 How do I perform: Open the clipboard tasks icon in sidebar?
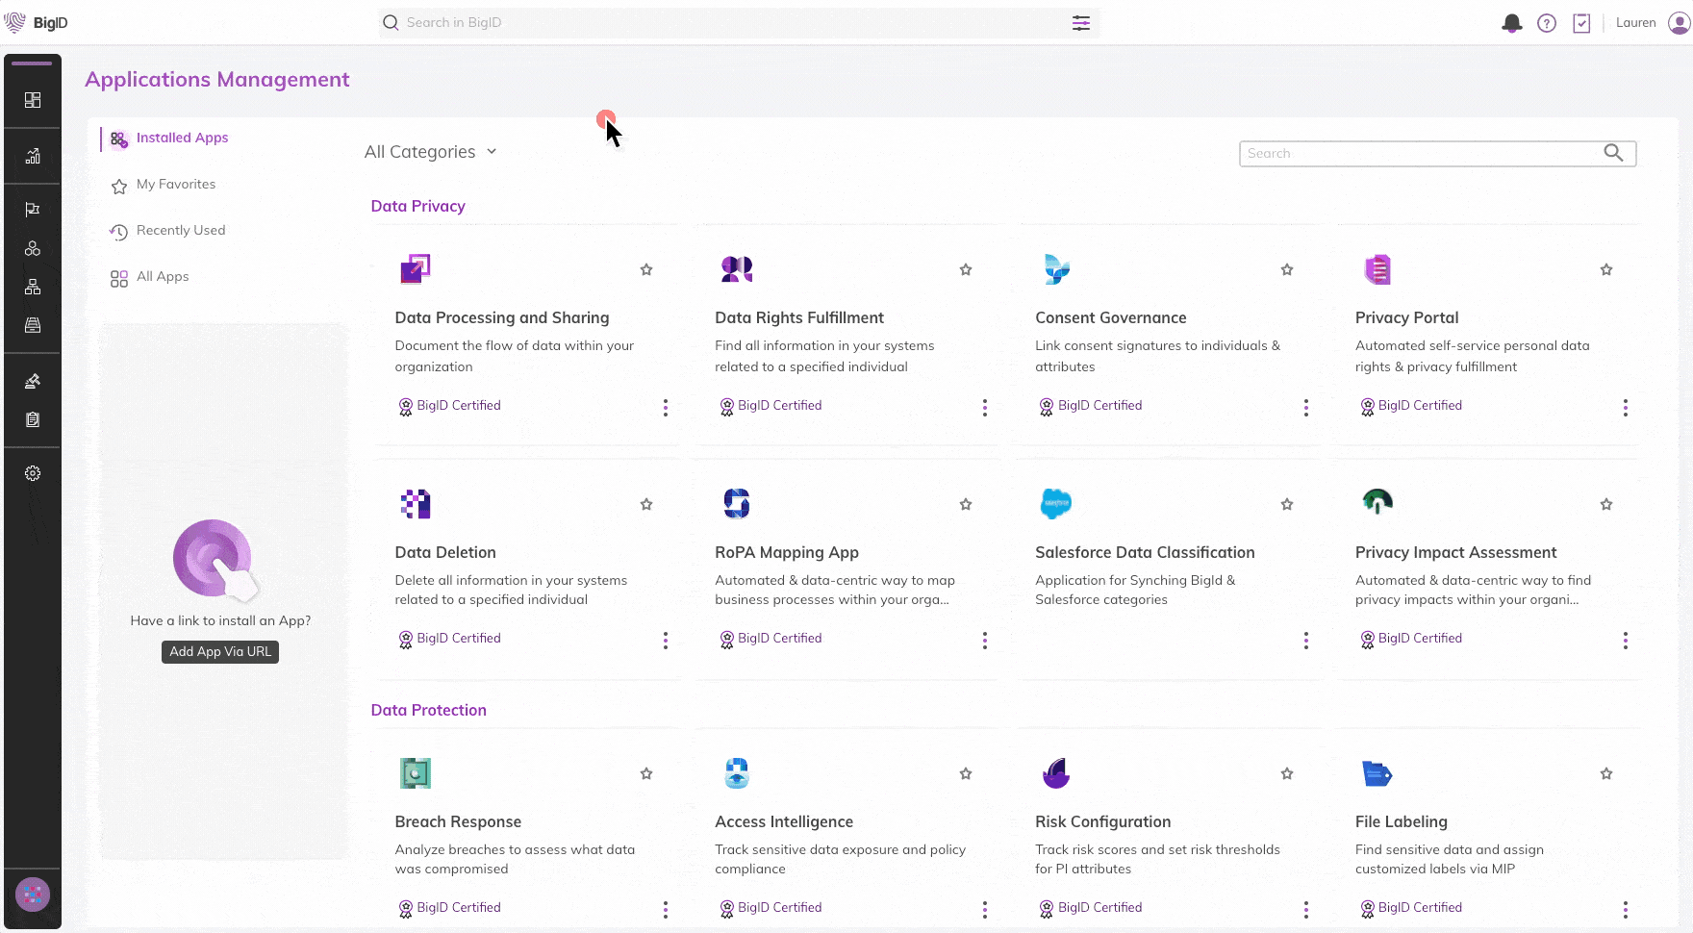pos(33,419)
